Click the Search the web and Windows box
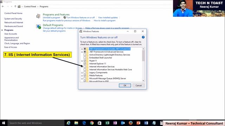Viewport: 225px width, 126px height. [x=36, y=123]
